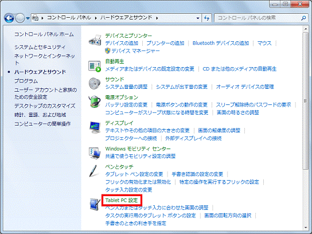Click the Back navigation arrow button

coord(9,18)
